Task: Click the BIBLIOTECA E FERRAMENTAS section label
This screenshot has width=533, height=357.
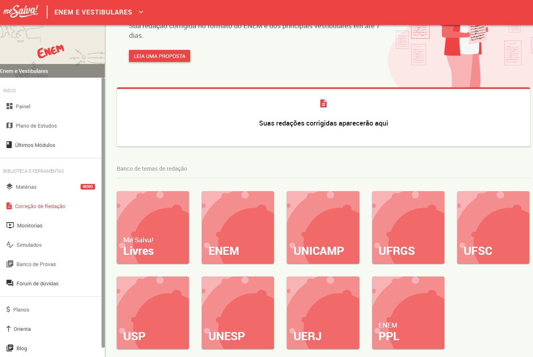Action: point(33,171)
